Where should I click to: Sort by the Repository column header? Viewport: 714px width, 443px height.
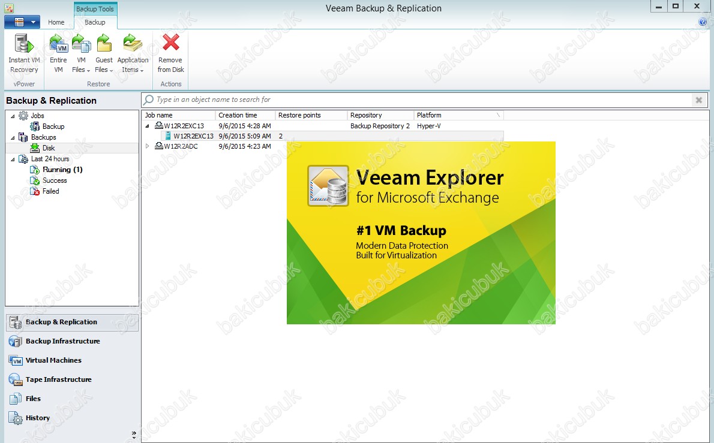point(380,115)
